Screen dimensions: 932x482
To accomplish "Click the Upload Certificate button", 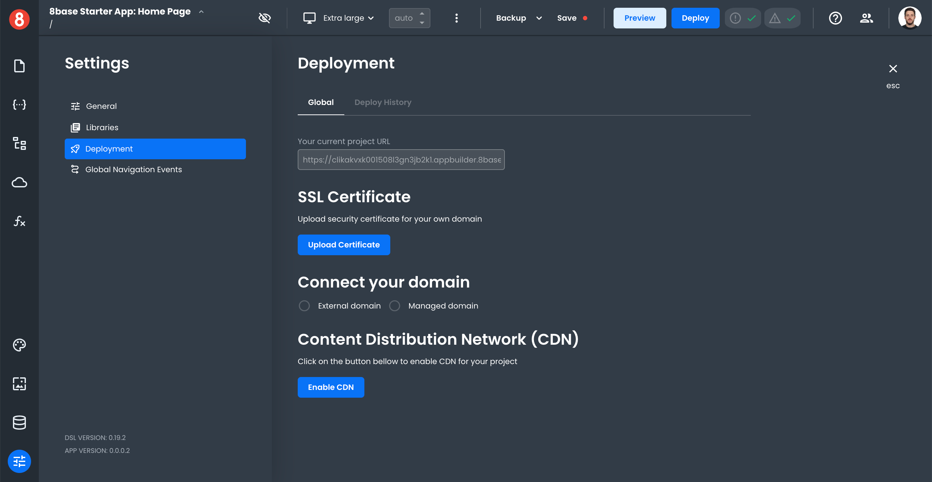I will point(343,245).
